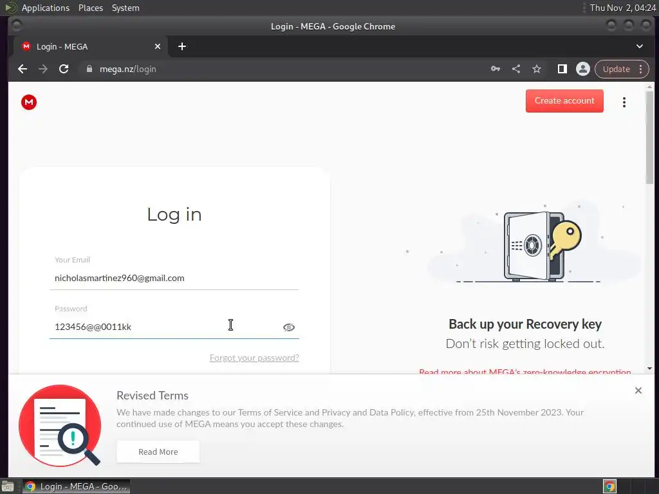The width and height of the screenshot is (659, 494).
Task: Close the Login - MEGA tab
Action: click(x=158, y=46)
